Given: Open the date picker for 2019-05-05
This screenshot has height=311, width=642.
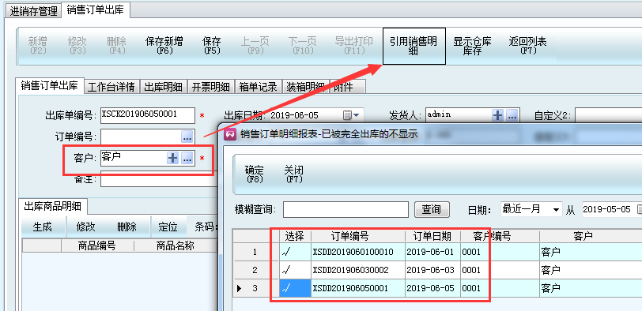Looking at the screenshot, I should coord(639,209).
